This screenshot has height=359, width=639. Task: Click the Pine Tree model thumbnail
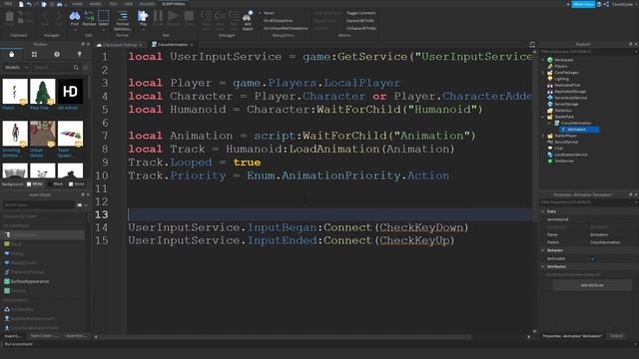pyautogui.click(x=42, y=92)
